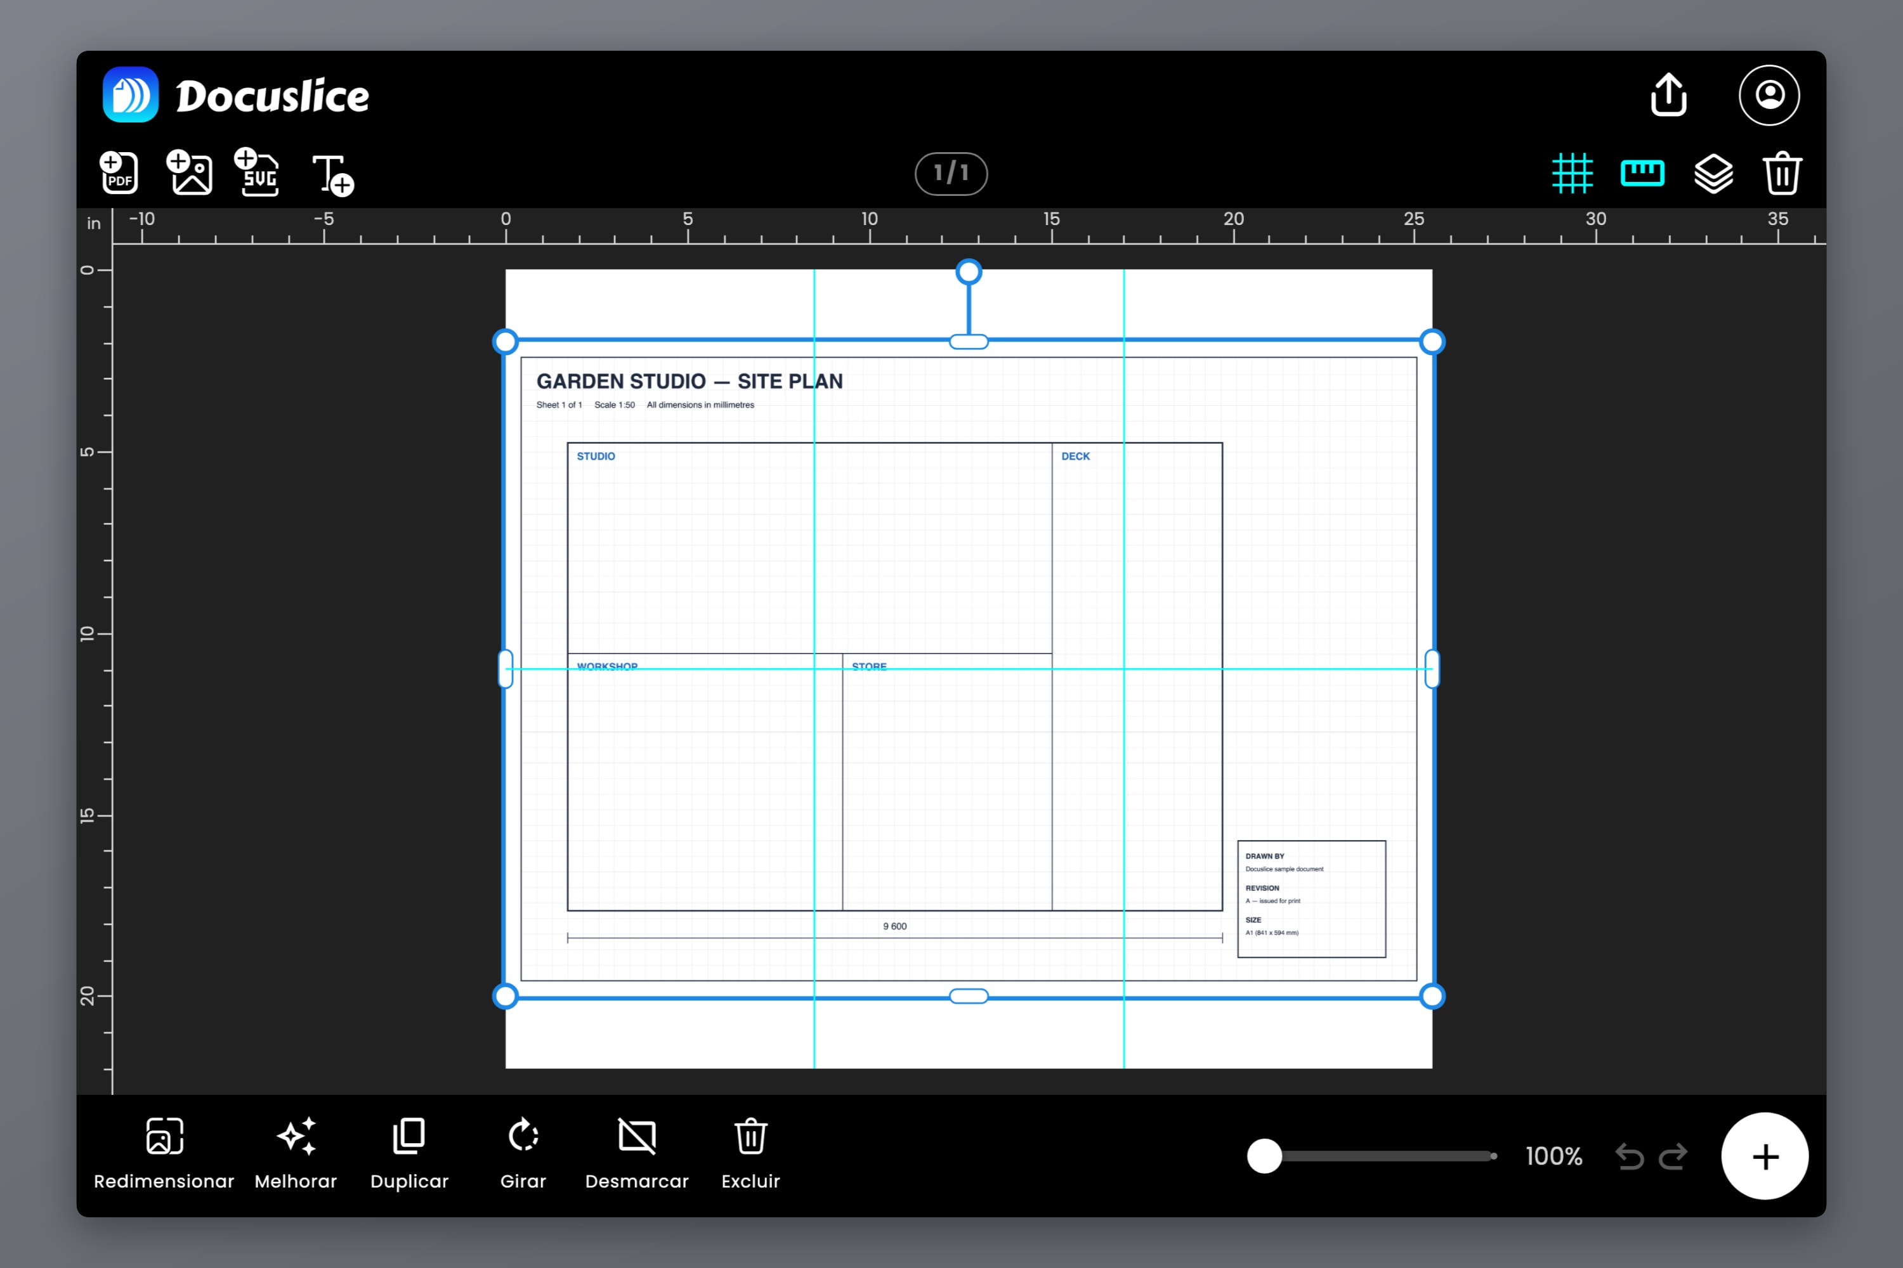Image resolution: width=1903 pixels, height=1268 pixels.
Task: Click the REVISION heading in title block
Action: (1262, 888)
